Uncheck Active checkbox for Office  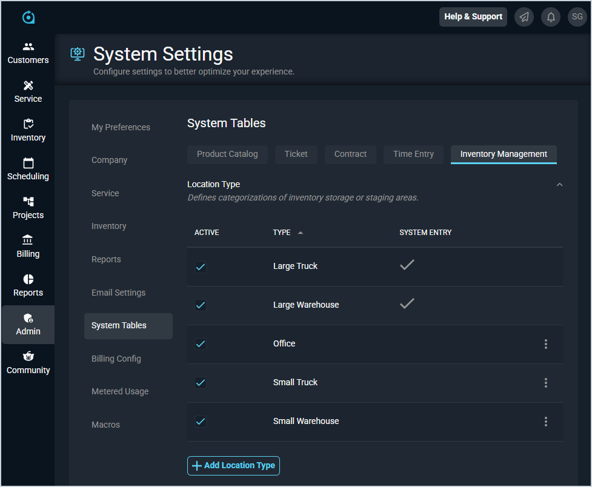pyautogui.click(x=201, y=344)
